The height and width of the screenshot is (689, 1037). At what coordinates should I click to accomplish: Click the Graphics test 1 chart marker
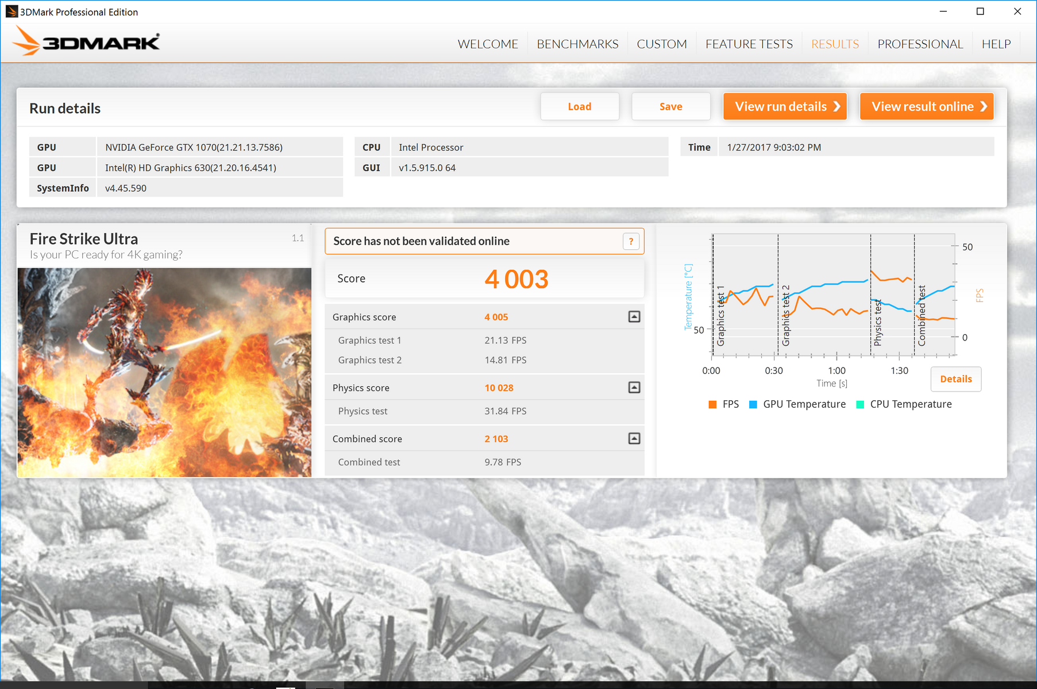(x=720, y=316)
